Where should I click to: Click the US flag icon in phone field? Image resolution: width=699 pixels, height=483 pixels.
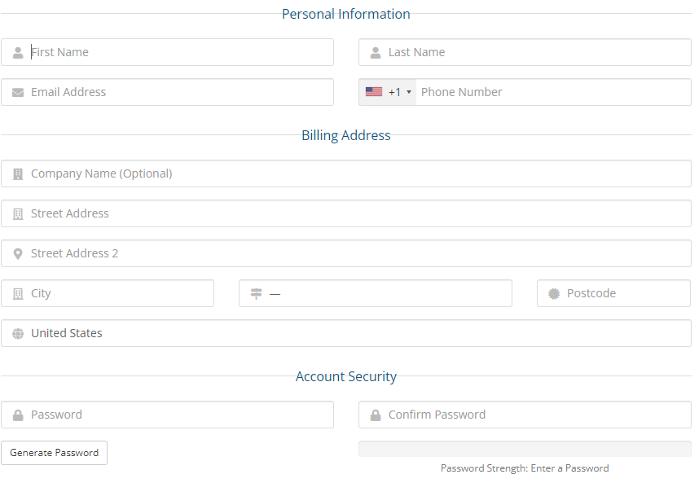click(374, 92)
